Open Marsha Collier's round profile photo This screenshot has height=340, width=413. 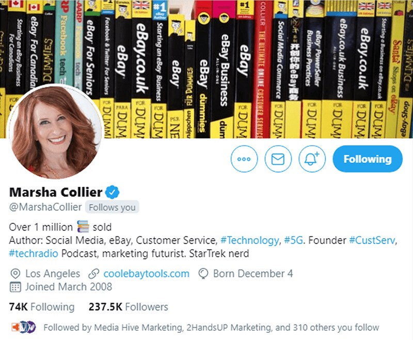(55, 131)
